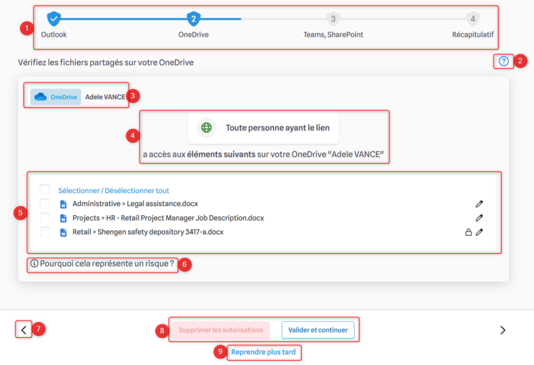Screen dimensions: 534x365
Task: Open Pourquoi cela représente un risque ? explanation
Action: pyautogui.click(x=107, y=264)
